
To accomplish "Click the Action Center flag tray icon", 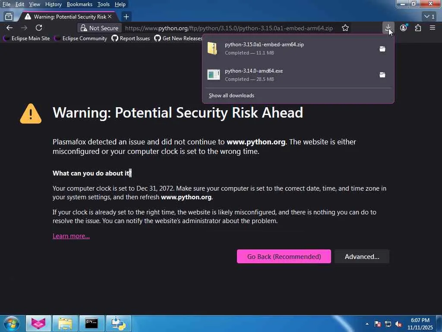I will click(378, 324).
